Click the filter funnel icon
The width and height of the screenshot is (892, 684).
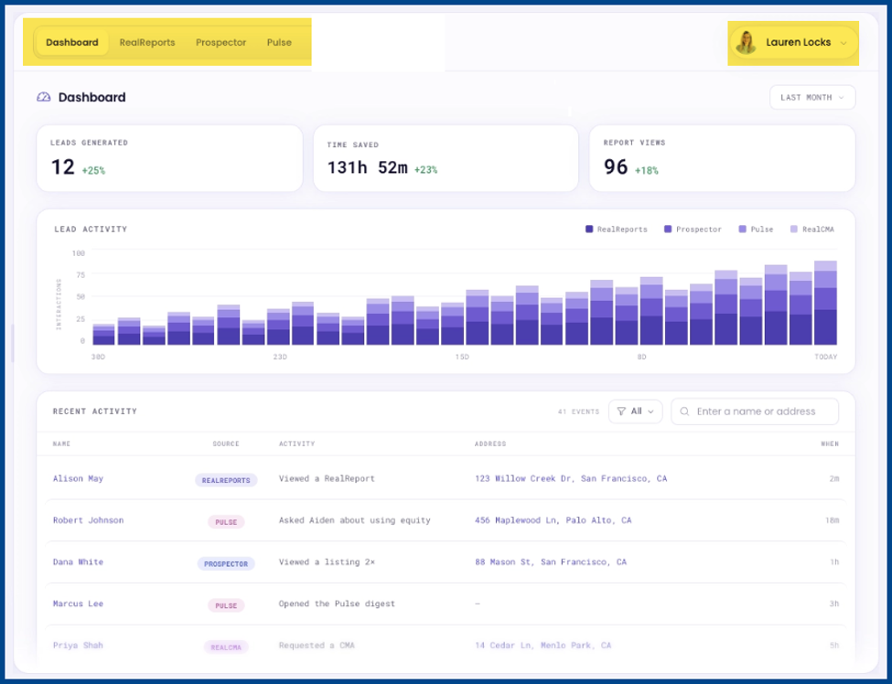coord(621,411)
